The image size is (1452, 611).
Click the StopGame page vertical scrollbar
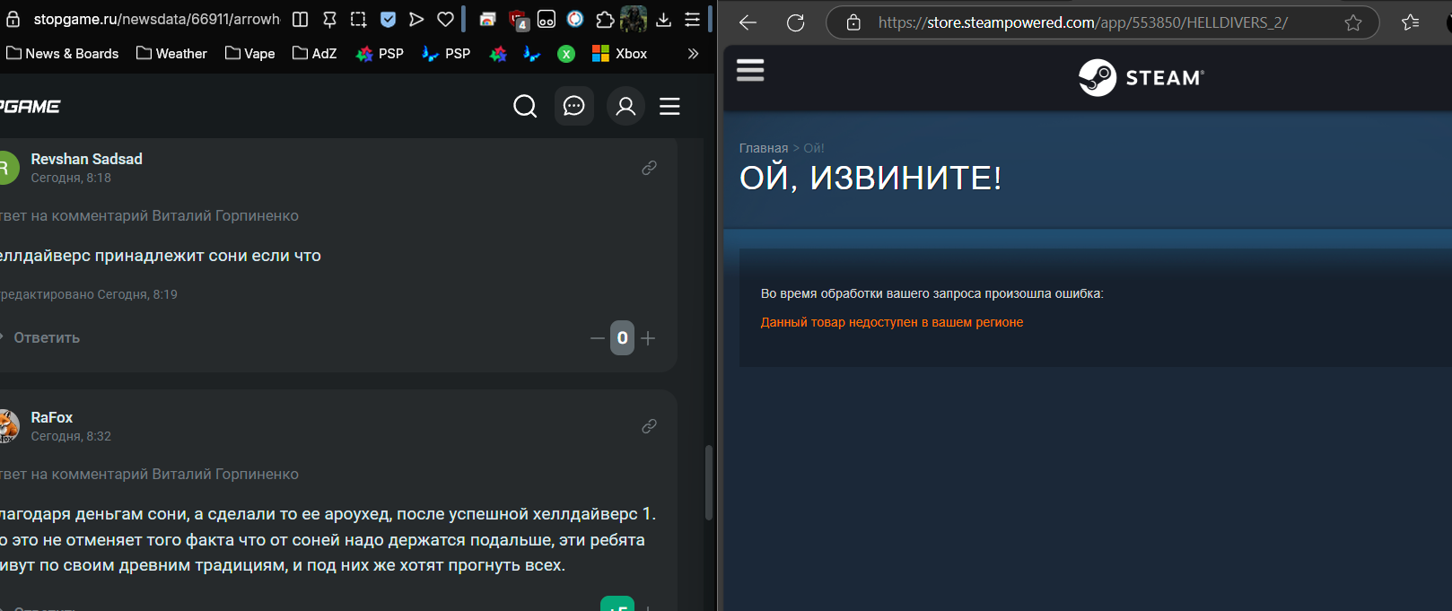[x=709, y=483]
